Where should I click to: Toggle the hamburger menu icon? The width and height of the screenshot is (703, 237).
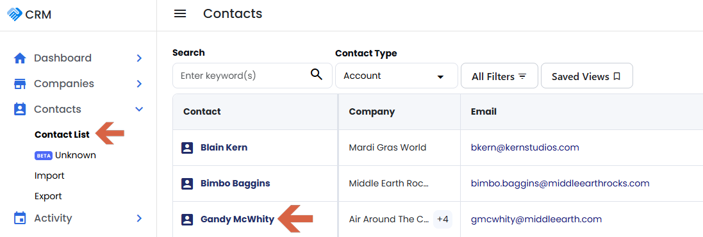pos(180,14)
